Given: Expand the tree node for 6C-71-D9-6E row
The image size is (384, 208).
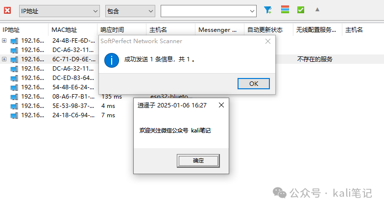Looking at the screenshot, I should (x=4, y=59).
